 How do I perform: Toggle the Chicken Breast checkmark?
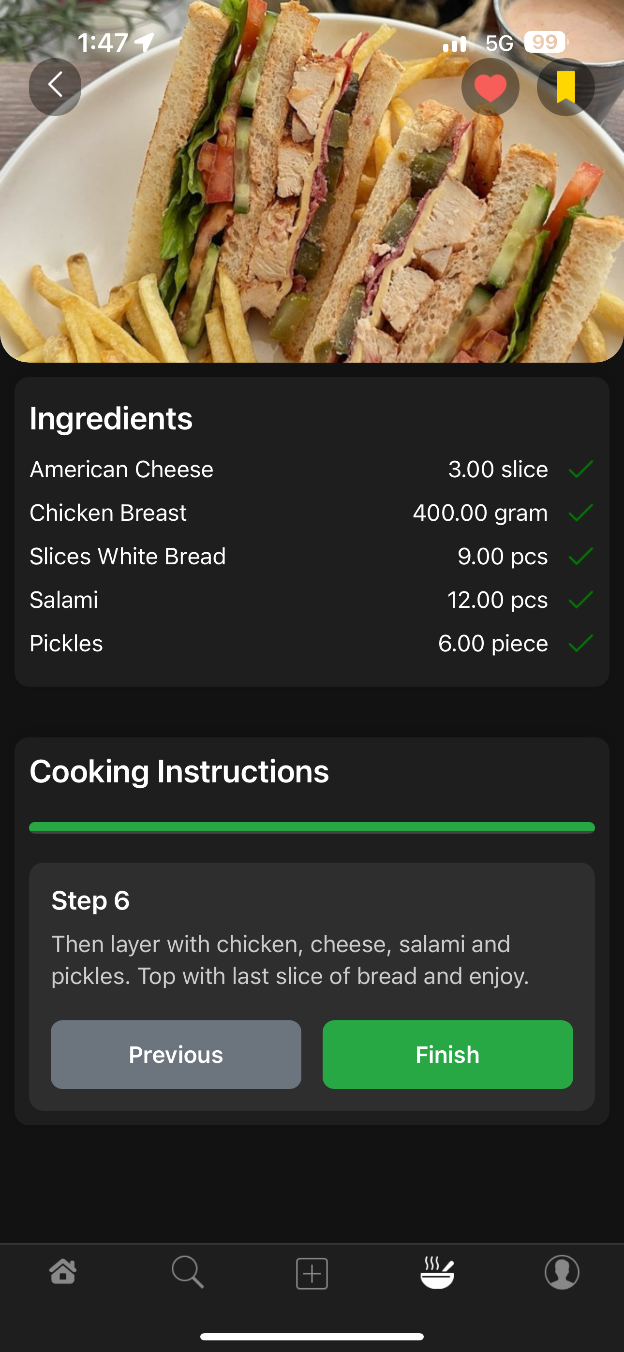[580, 513]
